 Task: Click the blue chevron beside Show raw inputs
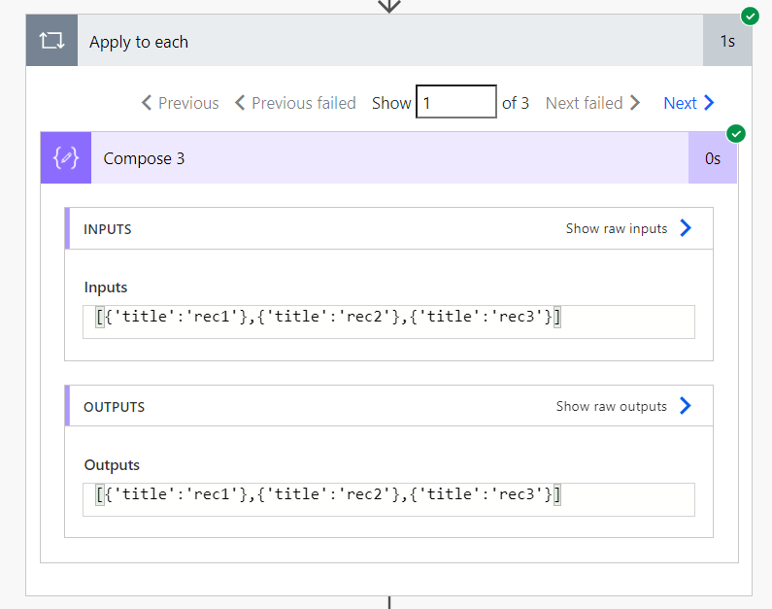[686, 228]
